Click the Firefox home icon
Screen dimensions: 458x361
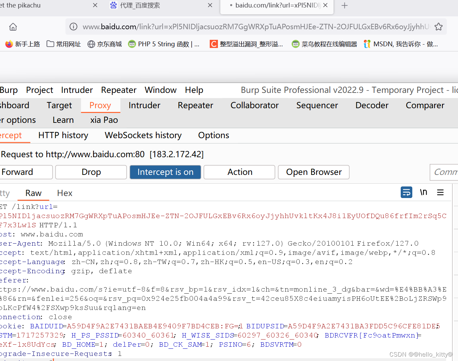[13, 27]
